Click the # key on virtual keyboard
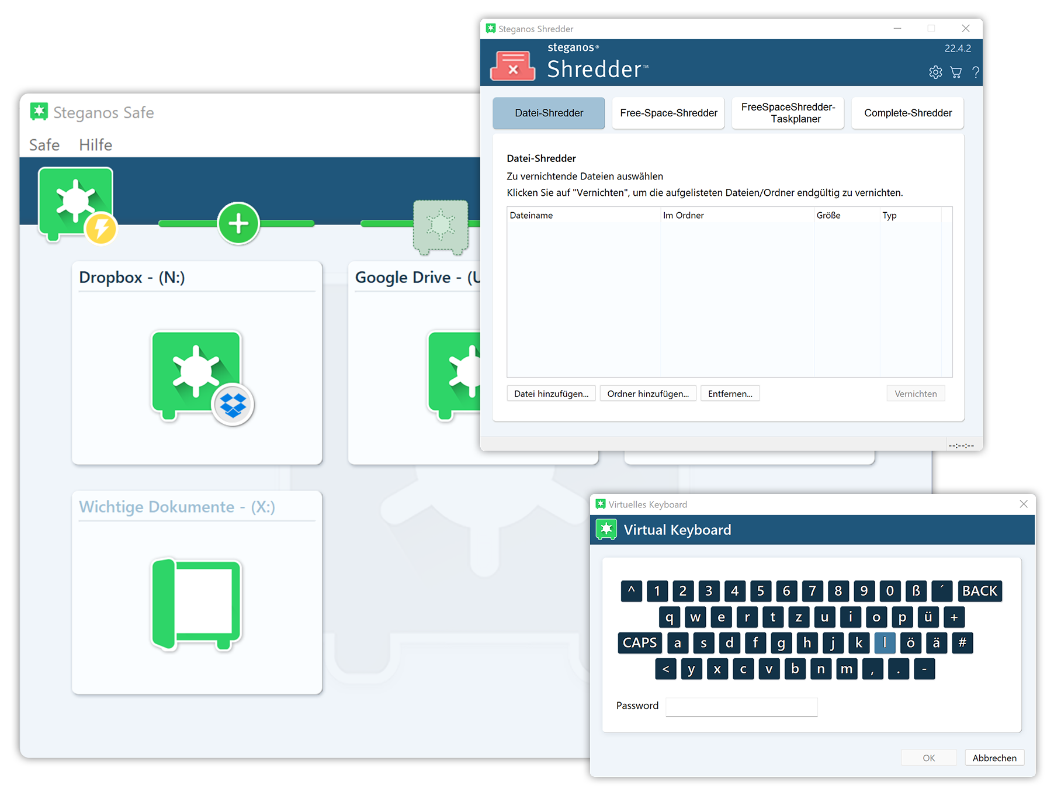 pyautogui.click(x=962, y=642)
